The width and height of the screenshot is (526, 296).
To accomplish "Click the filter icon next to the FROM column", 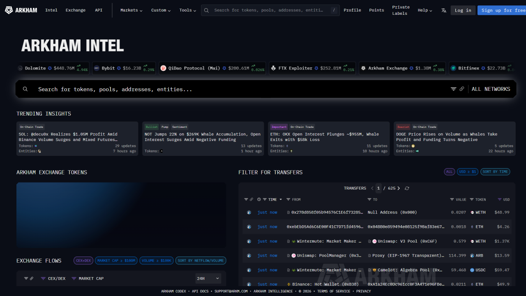I will [x=288, y=199].
